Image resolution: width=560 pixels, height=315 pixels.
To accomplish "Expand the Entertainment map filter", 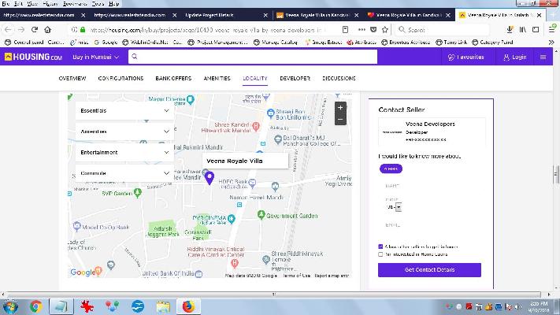I will (124, 152).
